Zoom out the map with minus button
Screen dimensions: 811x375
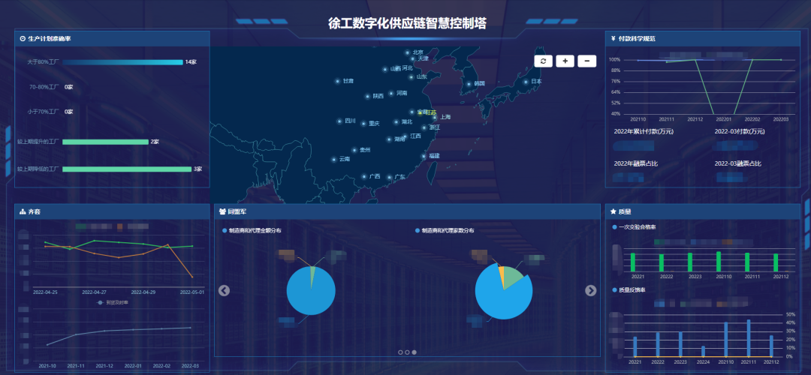pyautogui.click(x=587, y=61)
